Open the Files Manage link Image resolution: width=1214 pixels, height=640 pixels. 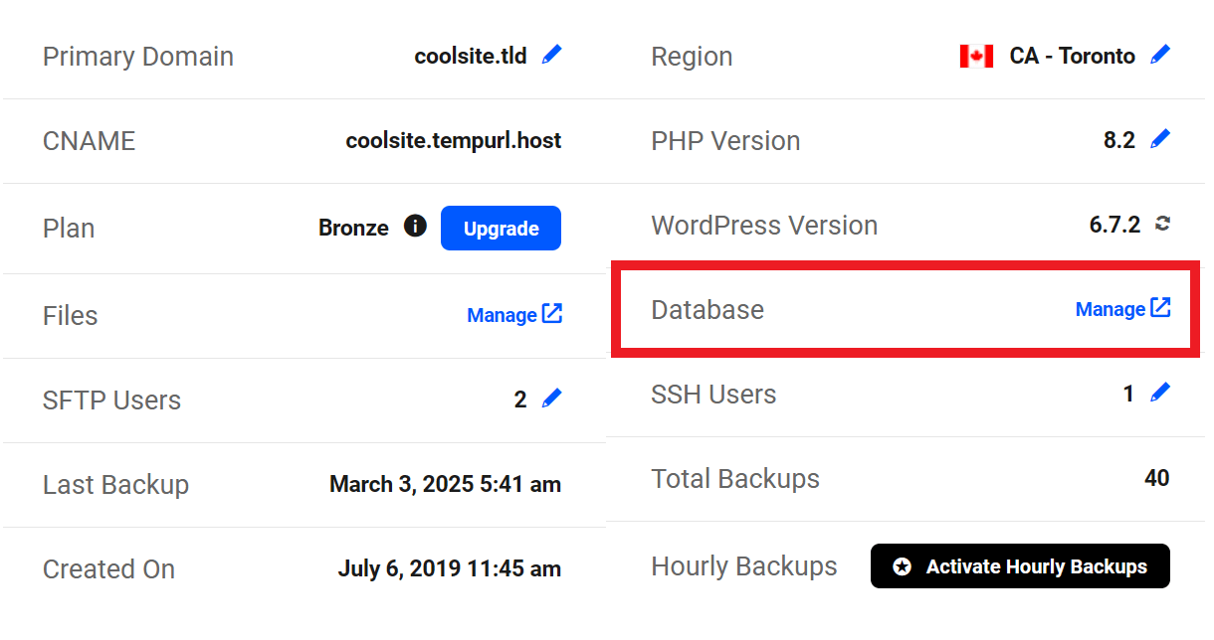(x=514, y=315)
